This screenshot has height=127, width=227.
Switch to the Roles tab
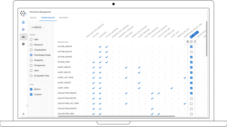click(x=33, y=18)
